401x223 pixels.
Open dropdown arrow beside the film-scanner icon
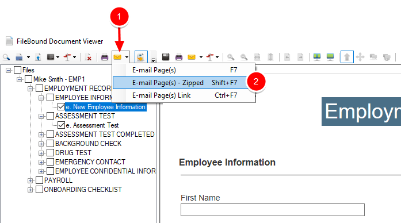click(58, 57)
